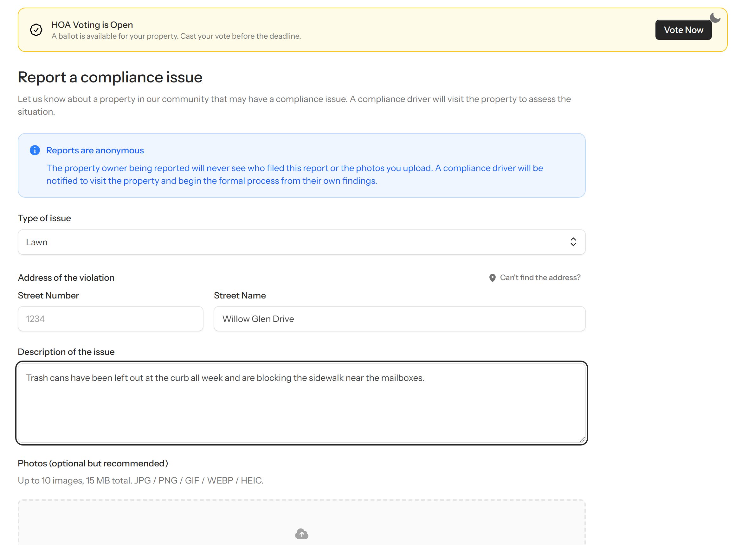Click the 'Up to 10 images, 15 MB total' hint text
Viewport: 748px width, 545px height.
140,480
